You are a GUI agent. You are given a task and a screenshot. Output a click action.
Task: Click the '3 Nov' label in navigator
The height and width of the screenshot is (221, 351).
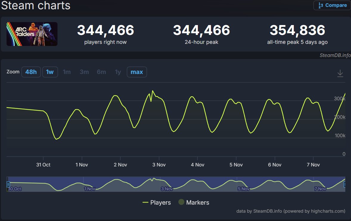point(167,189)
